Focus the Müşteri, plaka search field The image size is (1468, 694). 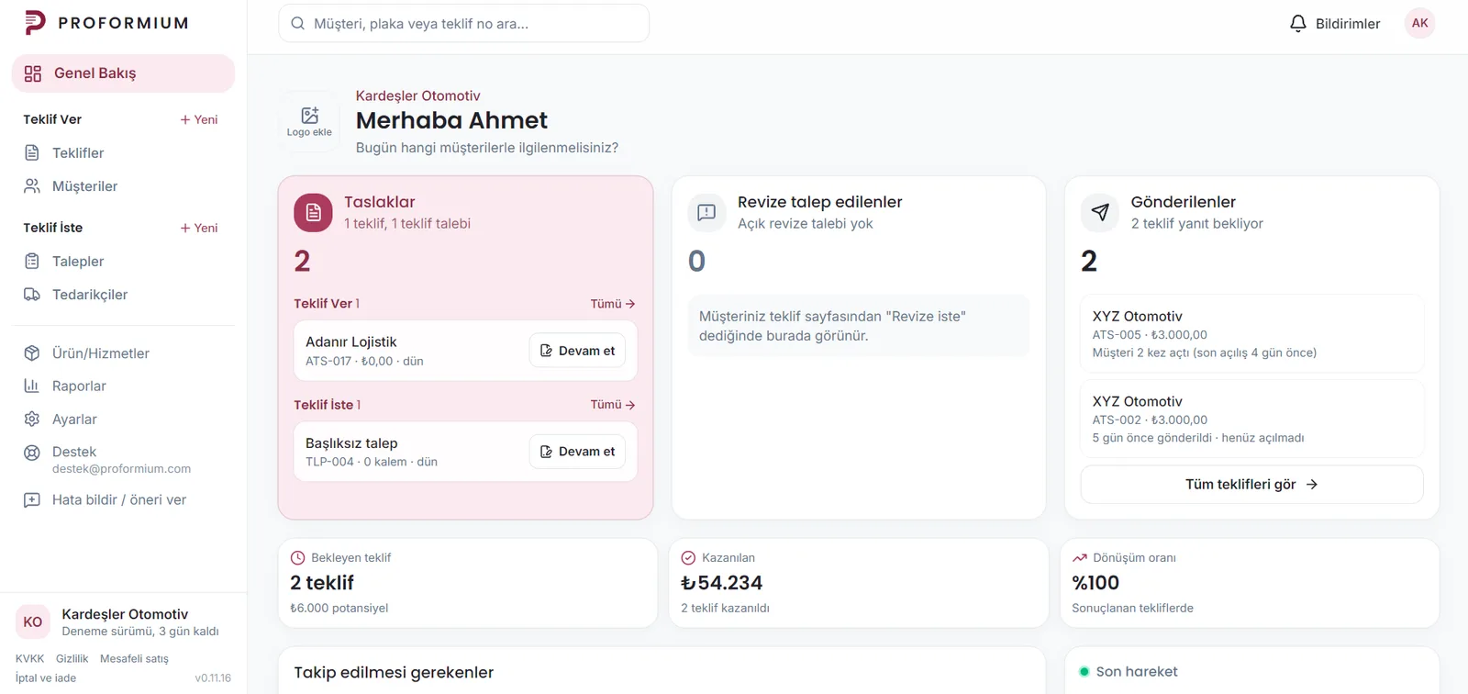(464, 24)
